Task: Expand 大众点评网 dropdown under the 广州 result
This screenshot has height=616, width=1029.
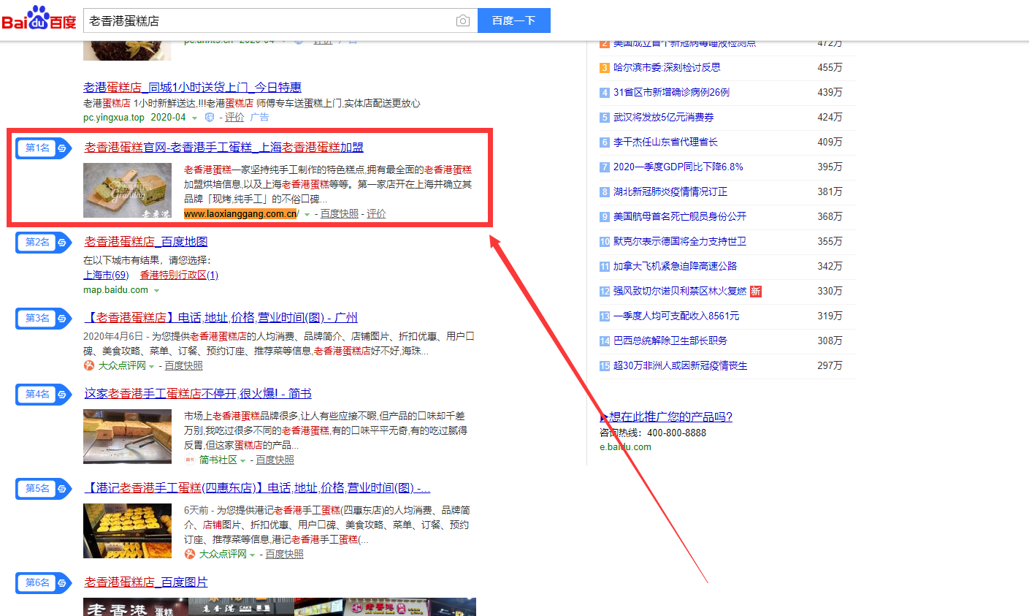Action: [152, 367]
